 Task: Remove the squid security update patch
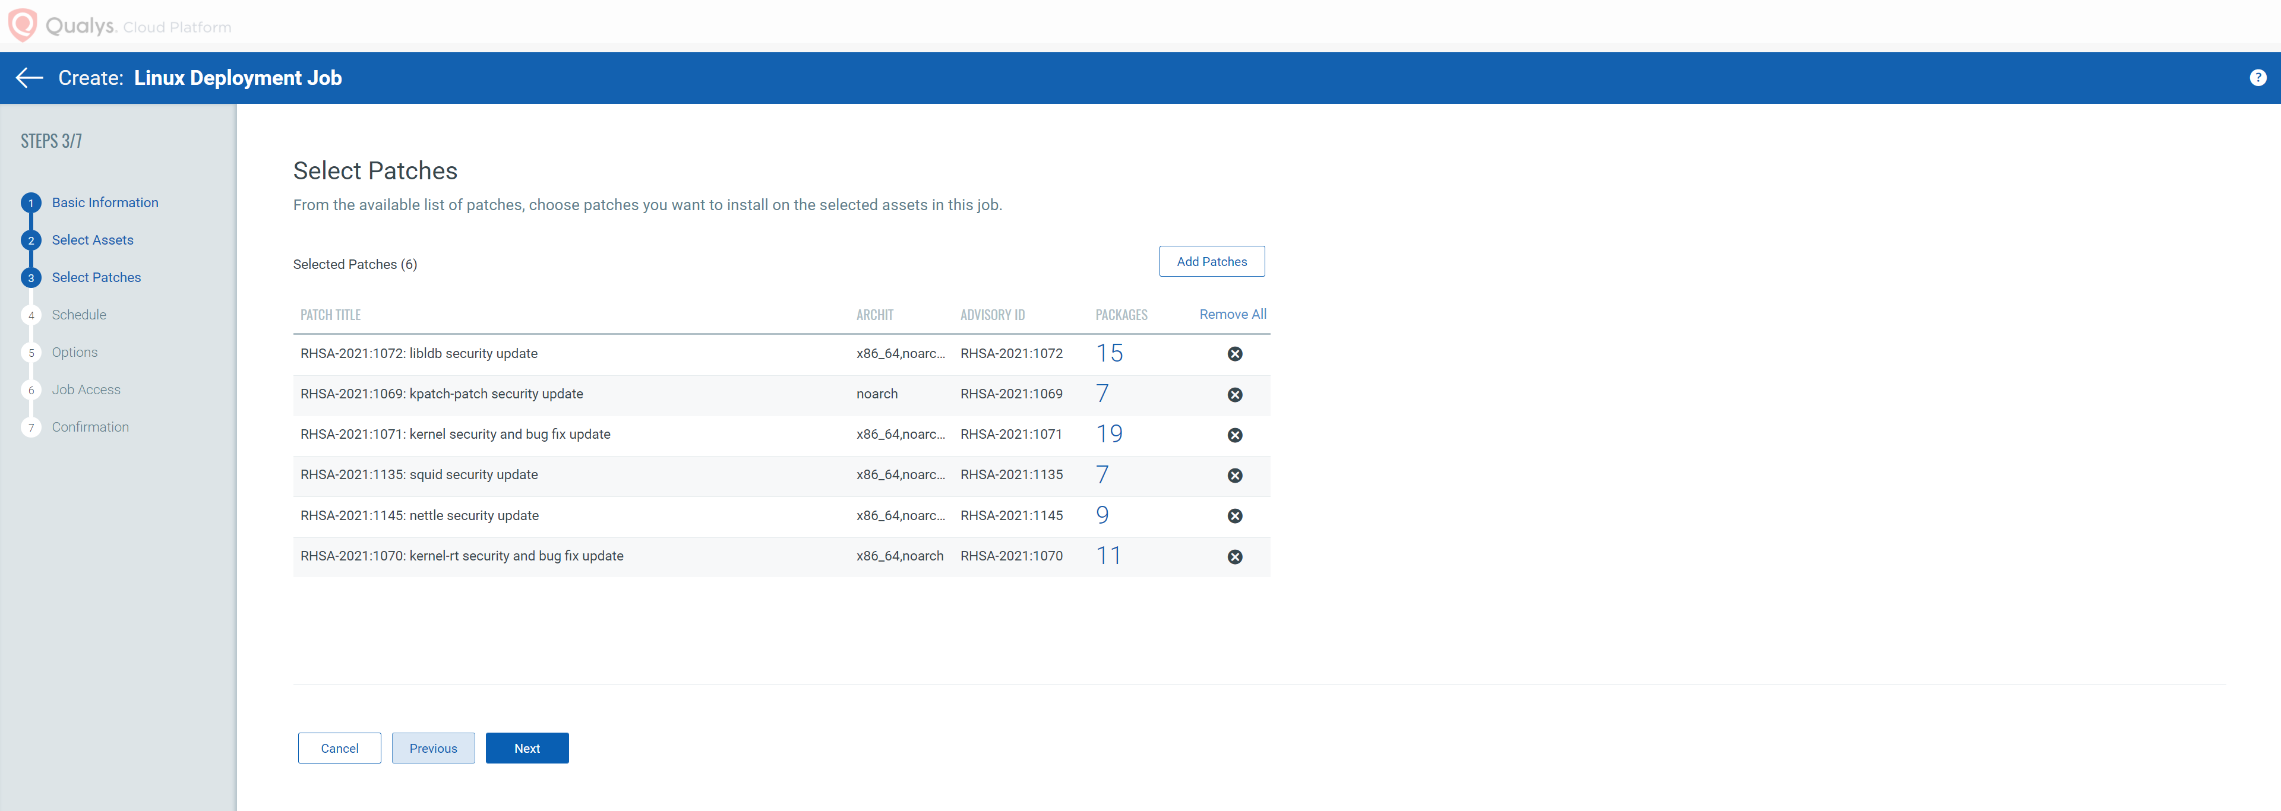point(1234,476)
